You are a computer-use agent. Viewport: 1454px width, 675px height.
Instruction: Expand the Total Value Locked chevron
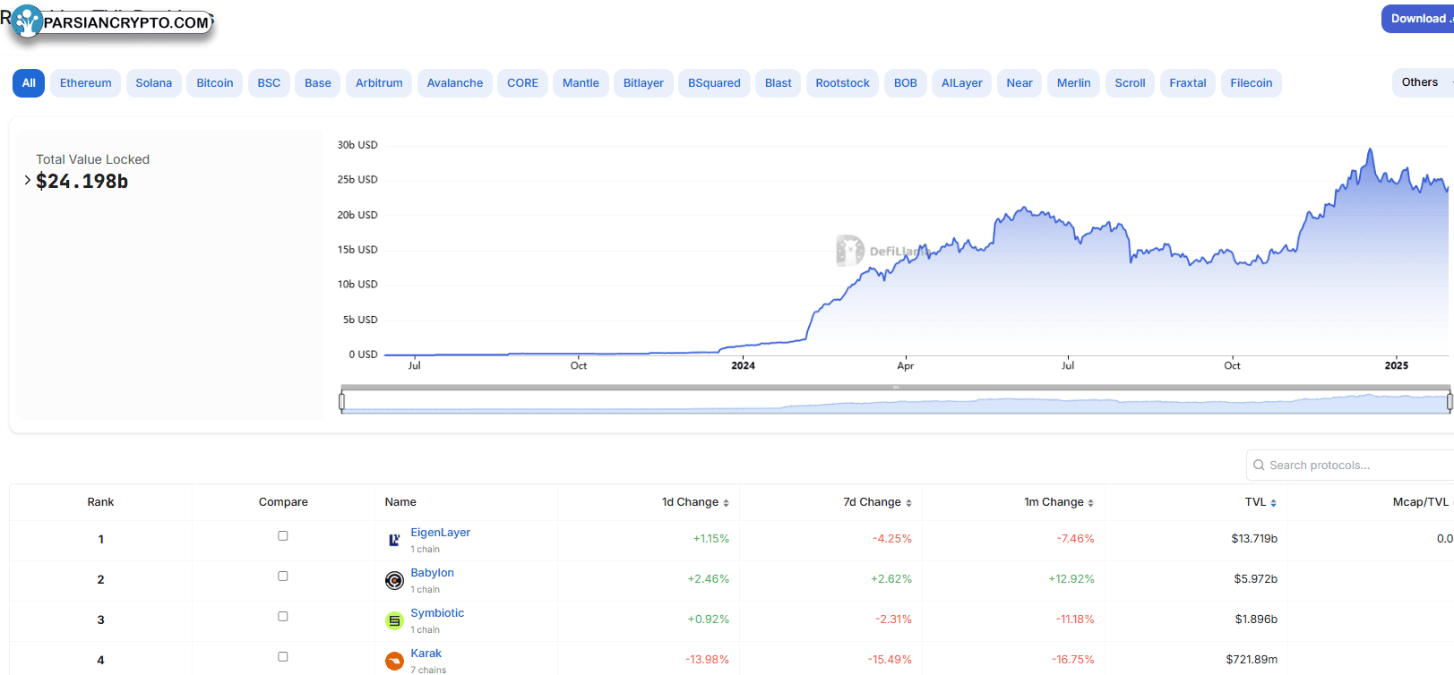pos(27,180)
